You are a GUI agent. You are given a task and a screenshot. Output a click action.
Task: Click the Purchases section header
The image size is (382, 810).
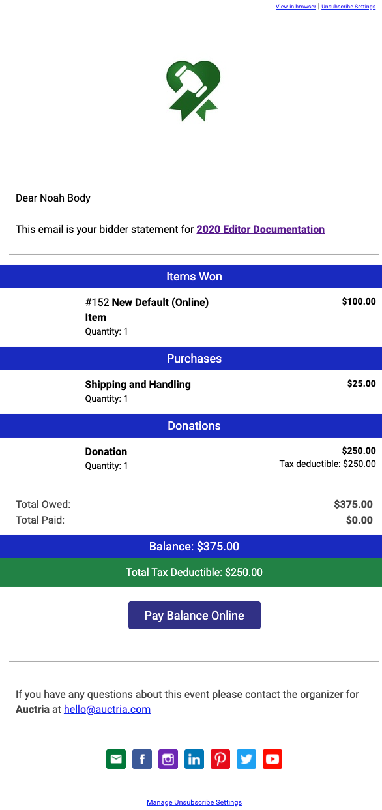click(191, 359)
